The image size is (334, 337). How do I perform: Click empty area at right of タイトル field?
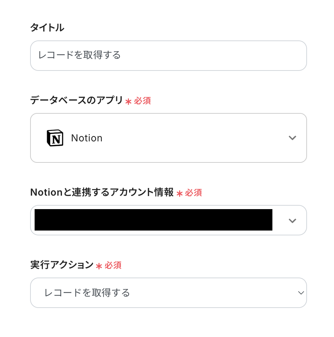[x=242, y=55]
